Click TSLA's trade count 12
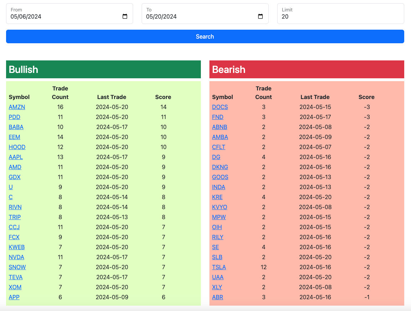411x311 pixels. (264, 267)
